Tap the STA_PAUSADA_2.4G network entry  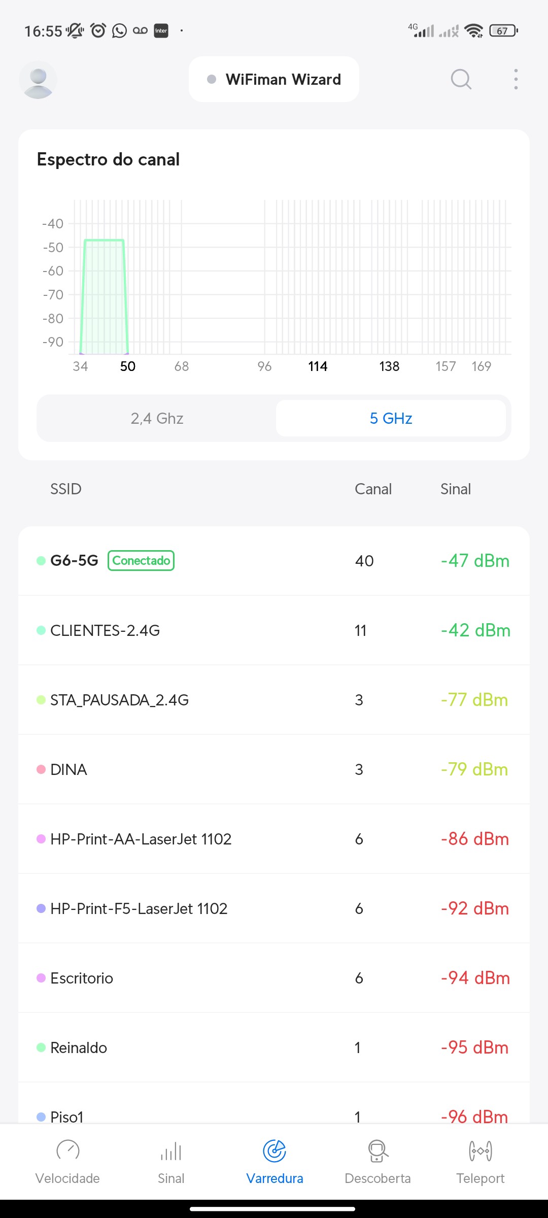pyautogui.click(x=274, y=700)
